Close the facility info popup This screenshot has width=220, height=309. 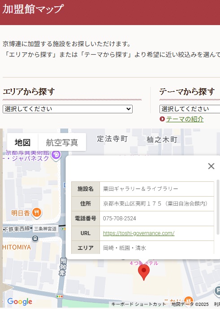(211, 166)
